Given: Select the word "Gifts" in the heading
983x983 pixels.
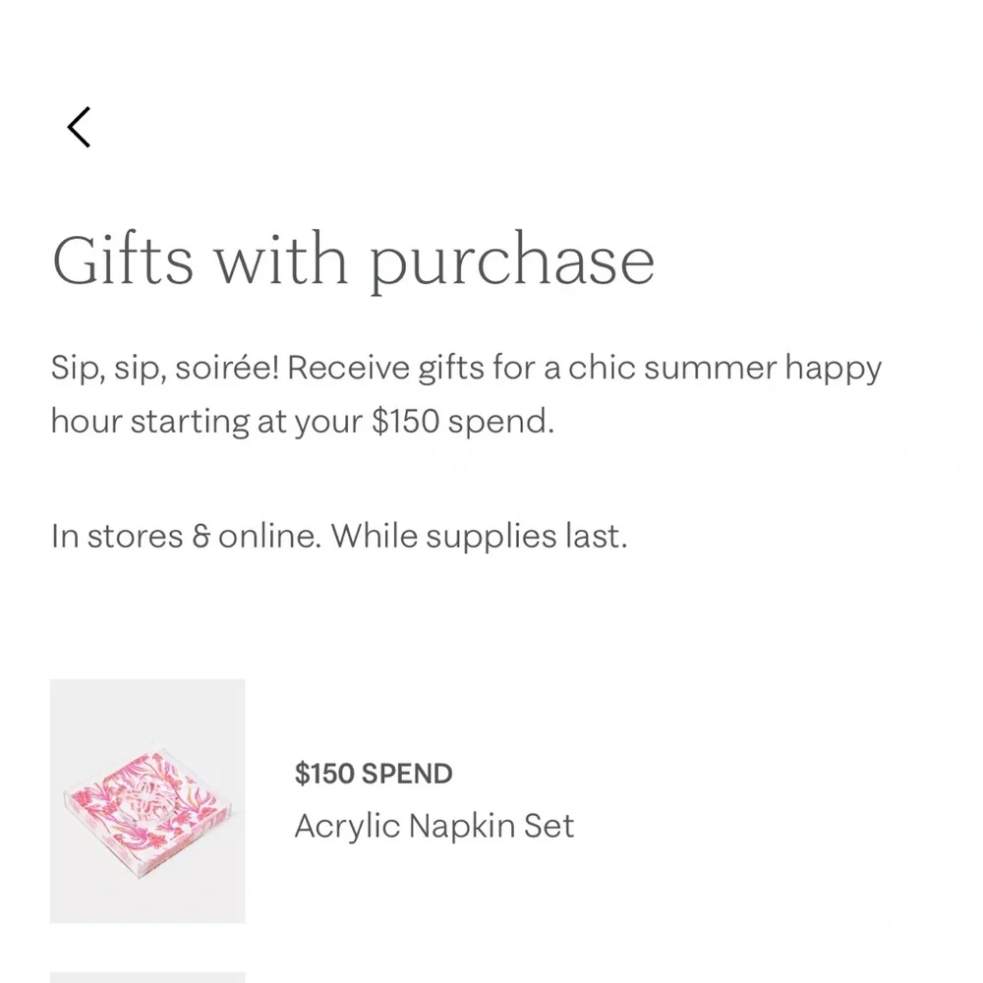Looking at the screenshot, I should pyautogui.click(x=122, y=260).
